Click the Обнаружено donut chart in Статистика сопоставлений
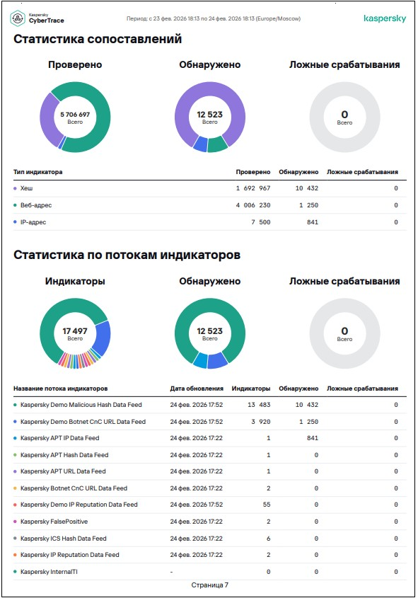The width and height of the screenshot is (418, 598). point(210,117)
